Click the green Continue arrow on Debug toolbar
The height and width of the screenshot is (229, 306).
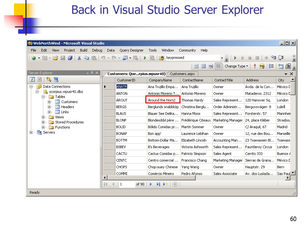pos(235,58)
